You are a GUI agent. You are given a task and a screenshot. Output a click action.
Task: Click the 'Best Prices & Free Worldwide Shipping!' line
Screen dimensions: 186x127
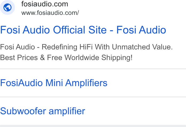pos(66,58)
